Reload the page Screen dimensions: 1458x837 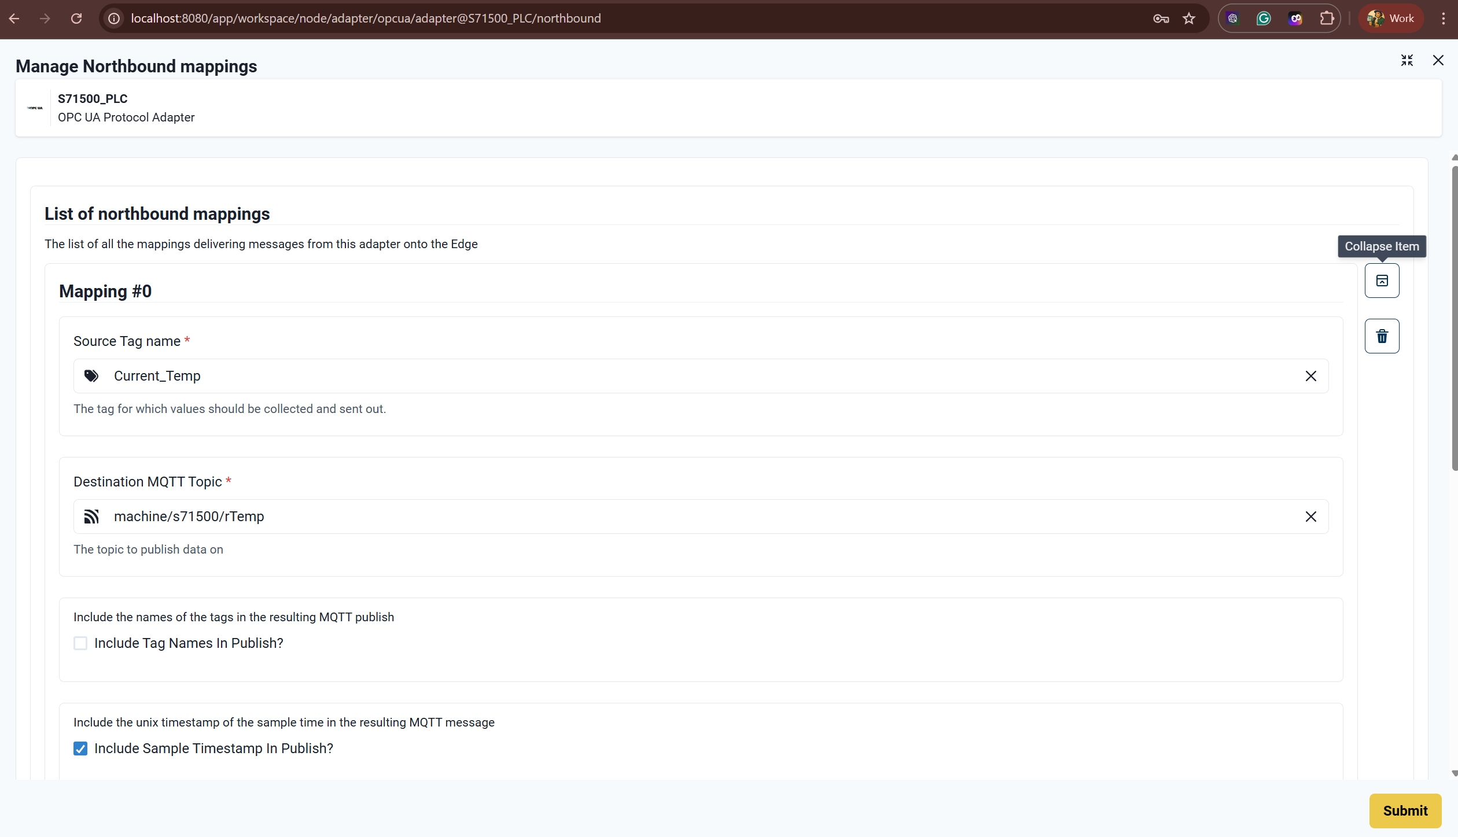tap(76, 19)
